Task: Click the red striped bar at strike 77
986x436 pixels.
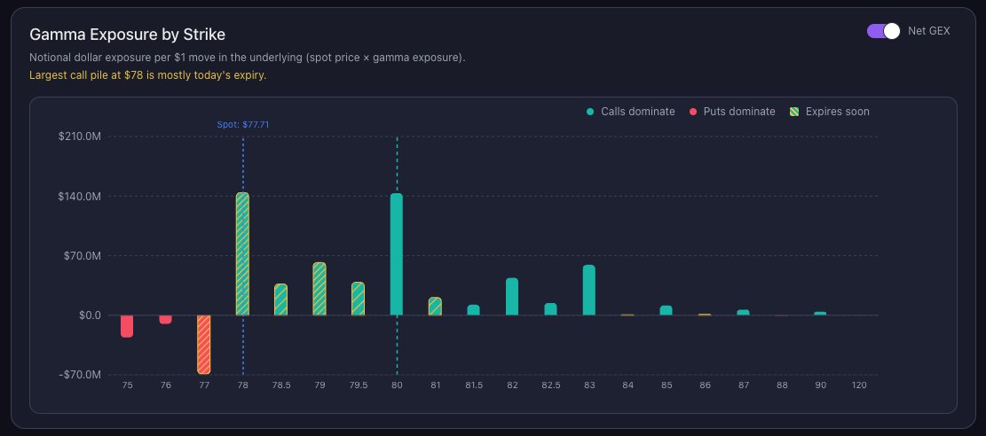Action: 204,344
